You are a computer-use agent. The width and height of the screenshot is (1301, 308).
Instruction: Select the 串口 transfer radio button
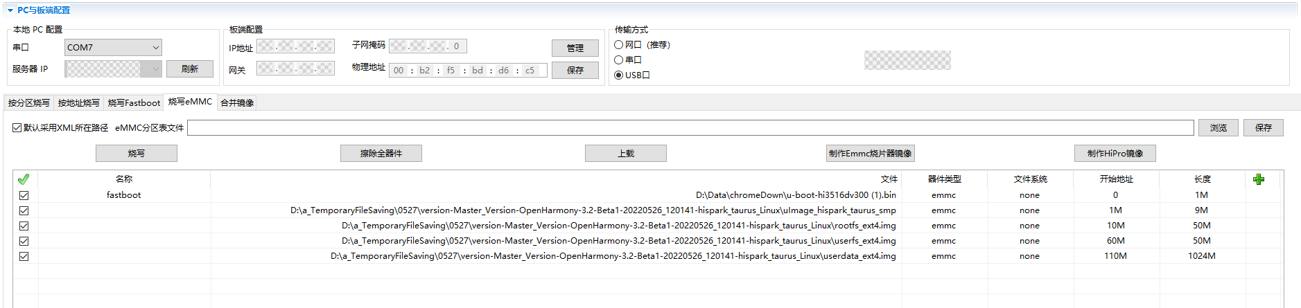tap(618, 60)
